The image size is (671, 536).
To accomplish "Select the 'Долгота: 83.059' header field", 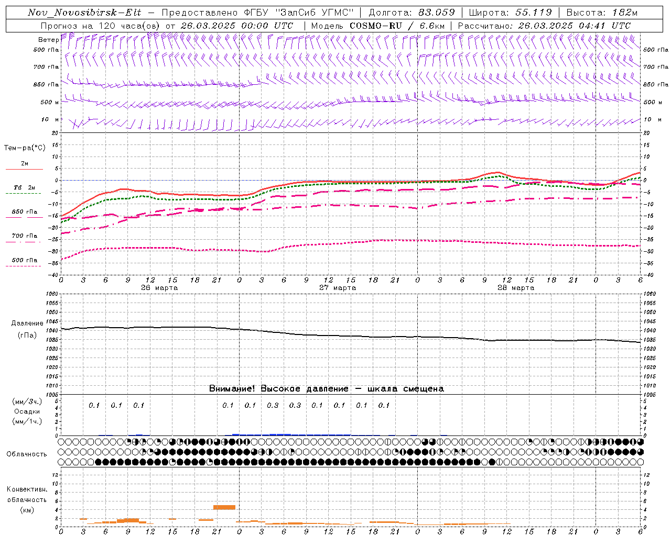I will [412, 13].
